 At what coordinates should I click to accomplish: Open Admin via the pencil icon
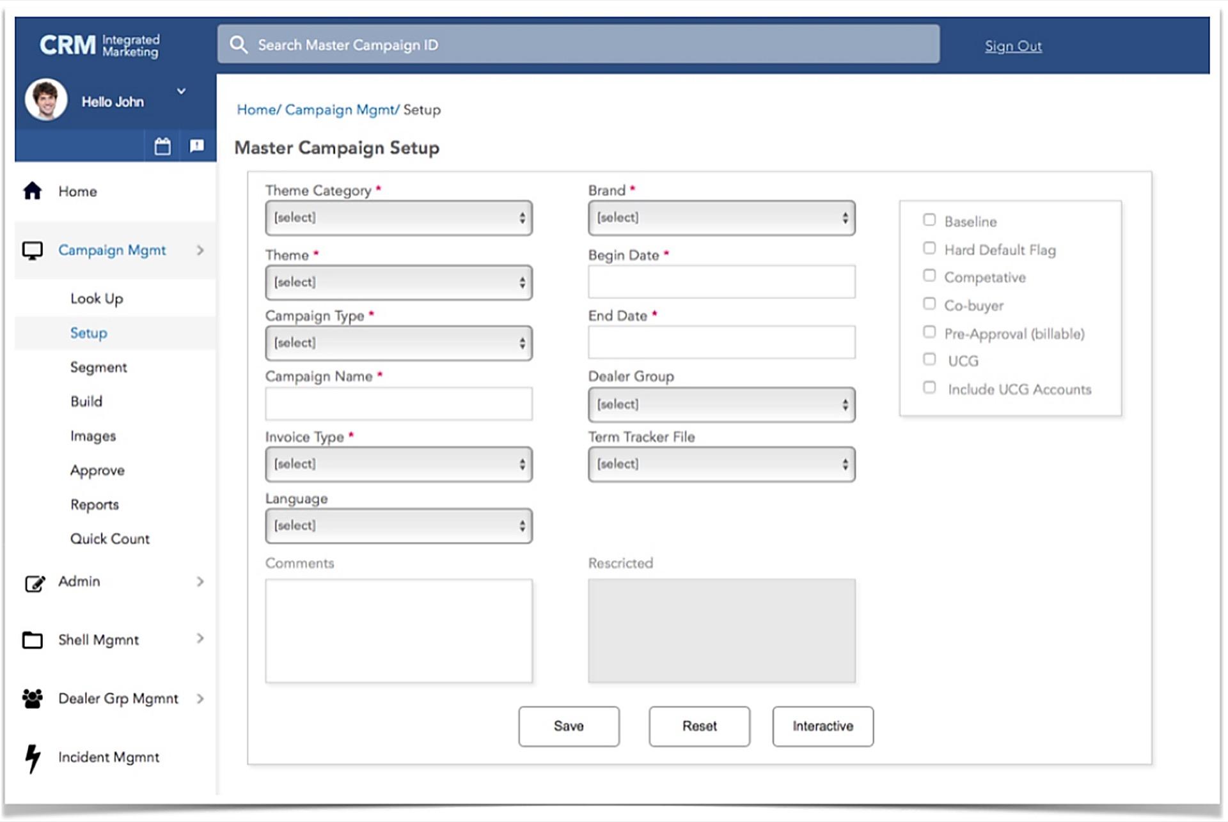pyautogui.click(x=35, y=582)
